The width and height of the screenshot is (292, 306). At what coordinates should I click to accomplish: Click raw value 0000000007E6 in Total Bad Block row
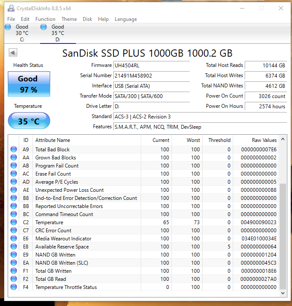[259, 150]
